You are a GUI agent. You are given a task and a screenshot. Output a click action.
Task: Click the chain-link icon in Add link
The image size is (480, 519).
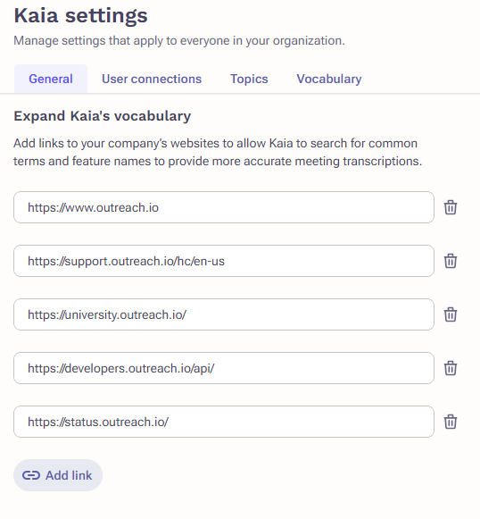31,475
